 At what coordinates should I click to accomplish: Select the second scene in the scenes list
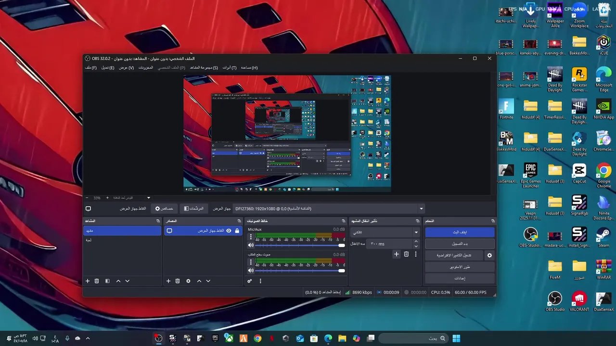point(122,240)
